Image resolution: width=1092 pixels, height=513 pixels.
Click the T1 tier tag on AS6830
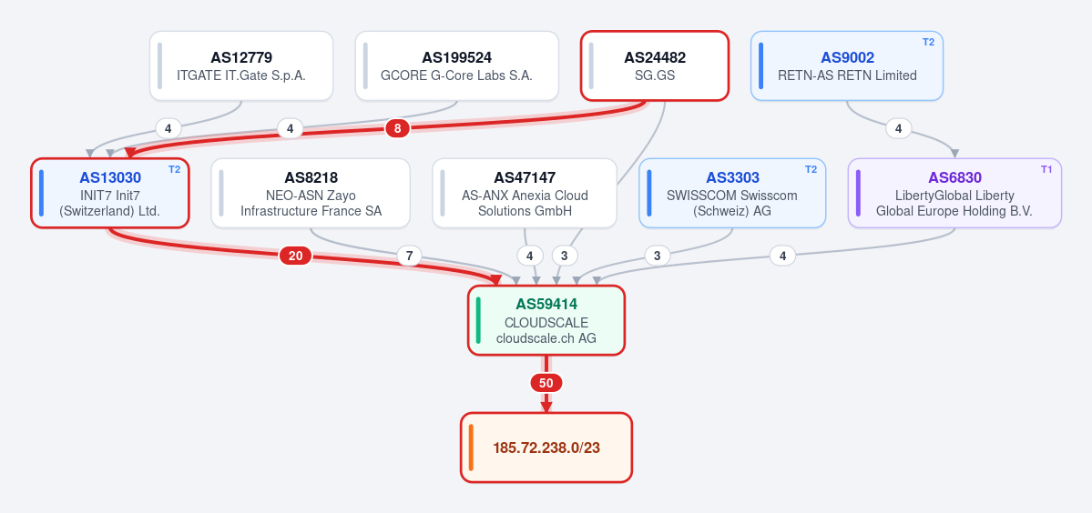[x=1046, y=169]
